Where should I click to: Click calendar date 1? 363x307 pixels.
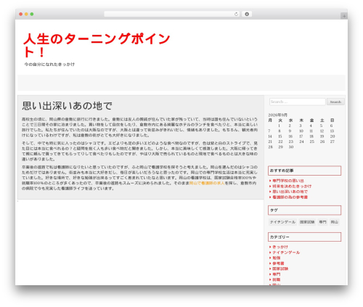point(279,126)
